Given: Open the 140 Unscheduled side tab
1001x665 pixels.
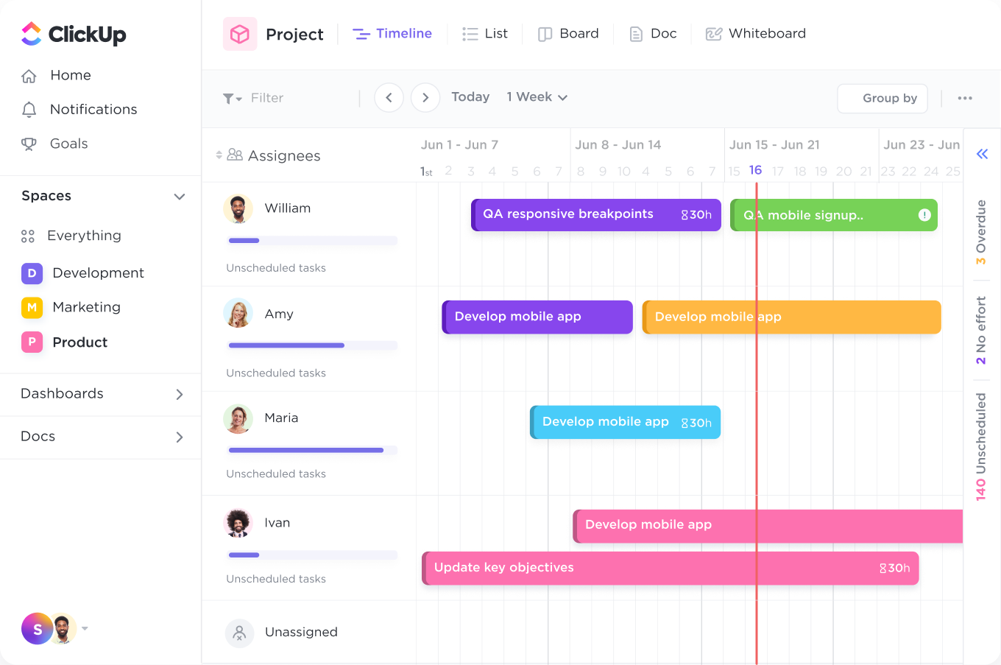Looking at the screenshot, I should (981, 446).
